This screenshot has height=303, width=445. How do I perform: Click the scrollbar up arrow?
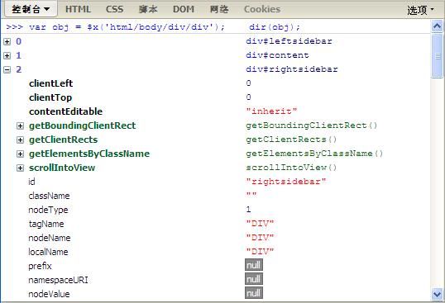coord(437,26)
